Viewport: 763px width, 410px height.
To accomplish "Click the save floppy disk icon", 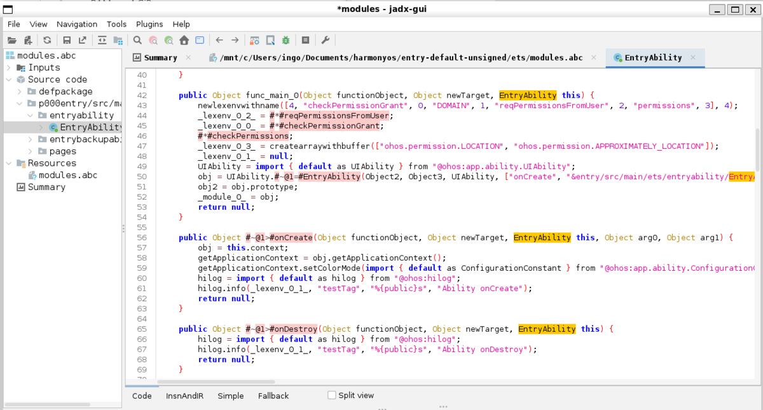I will 67,40.
